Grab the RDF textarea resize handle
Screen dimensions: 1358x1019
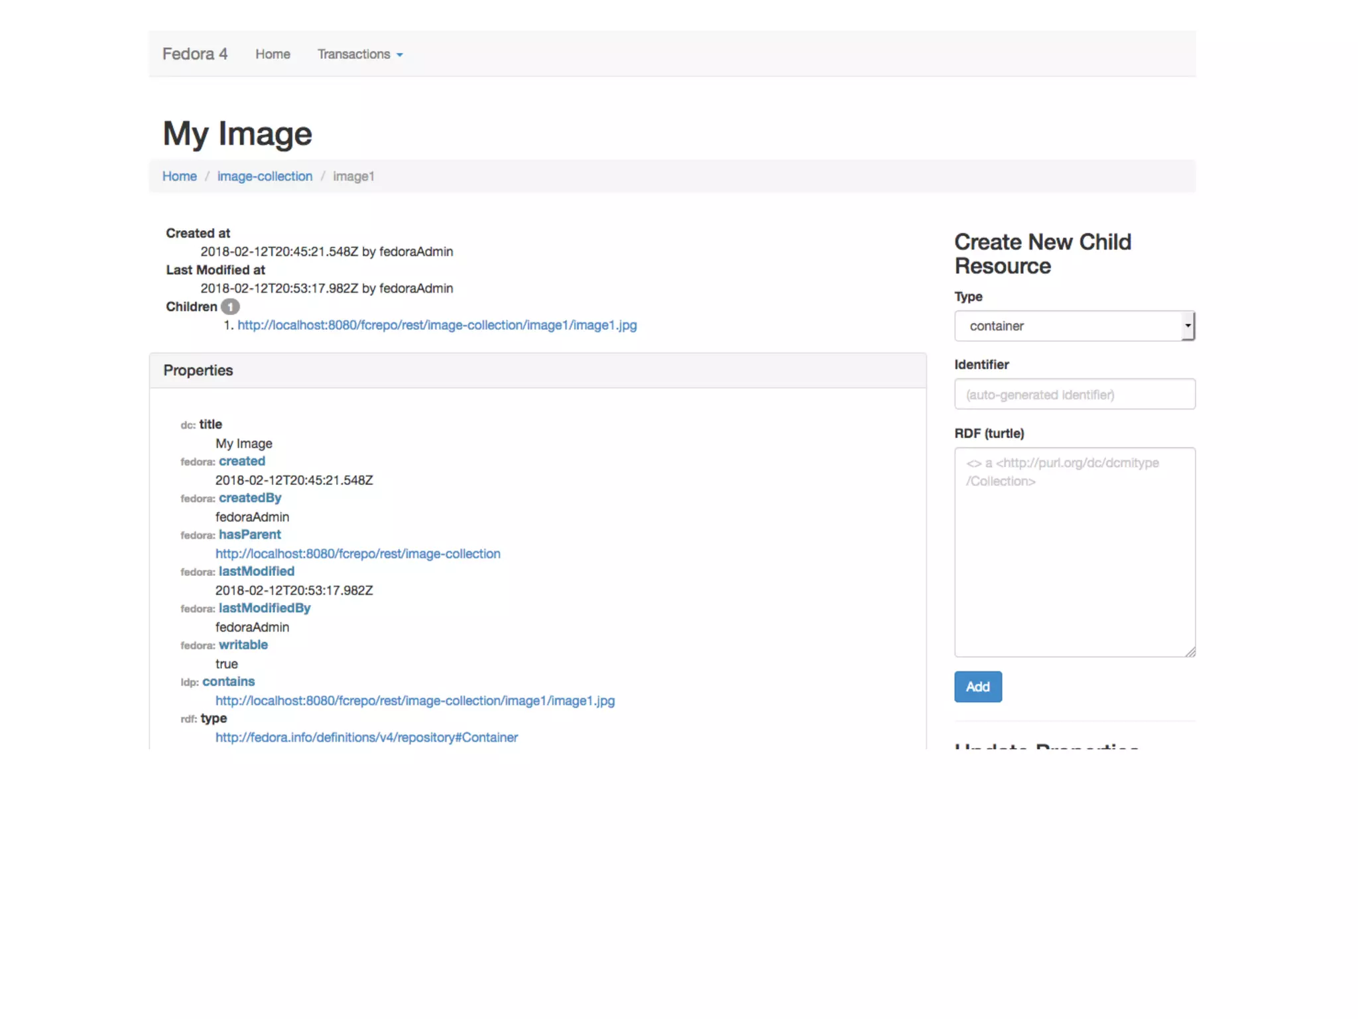[1191, 652]
